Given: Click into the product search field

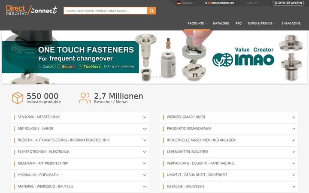Looking at the screenshot, I should pyautogui.click(x=105, y=11).
